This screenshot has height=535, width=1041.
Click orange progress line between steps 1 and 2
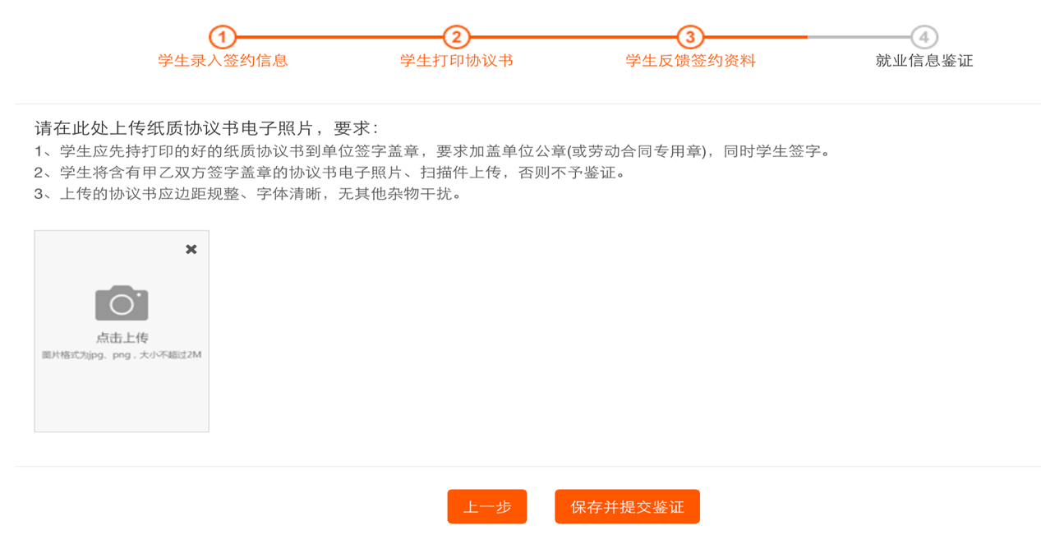click(339, 37)
